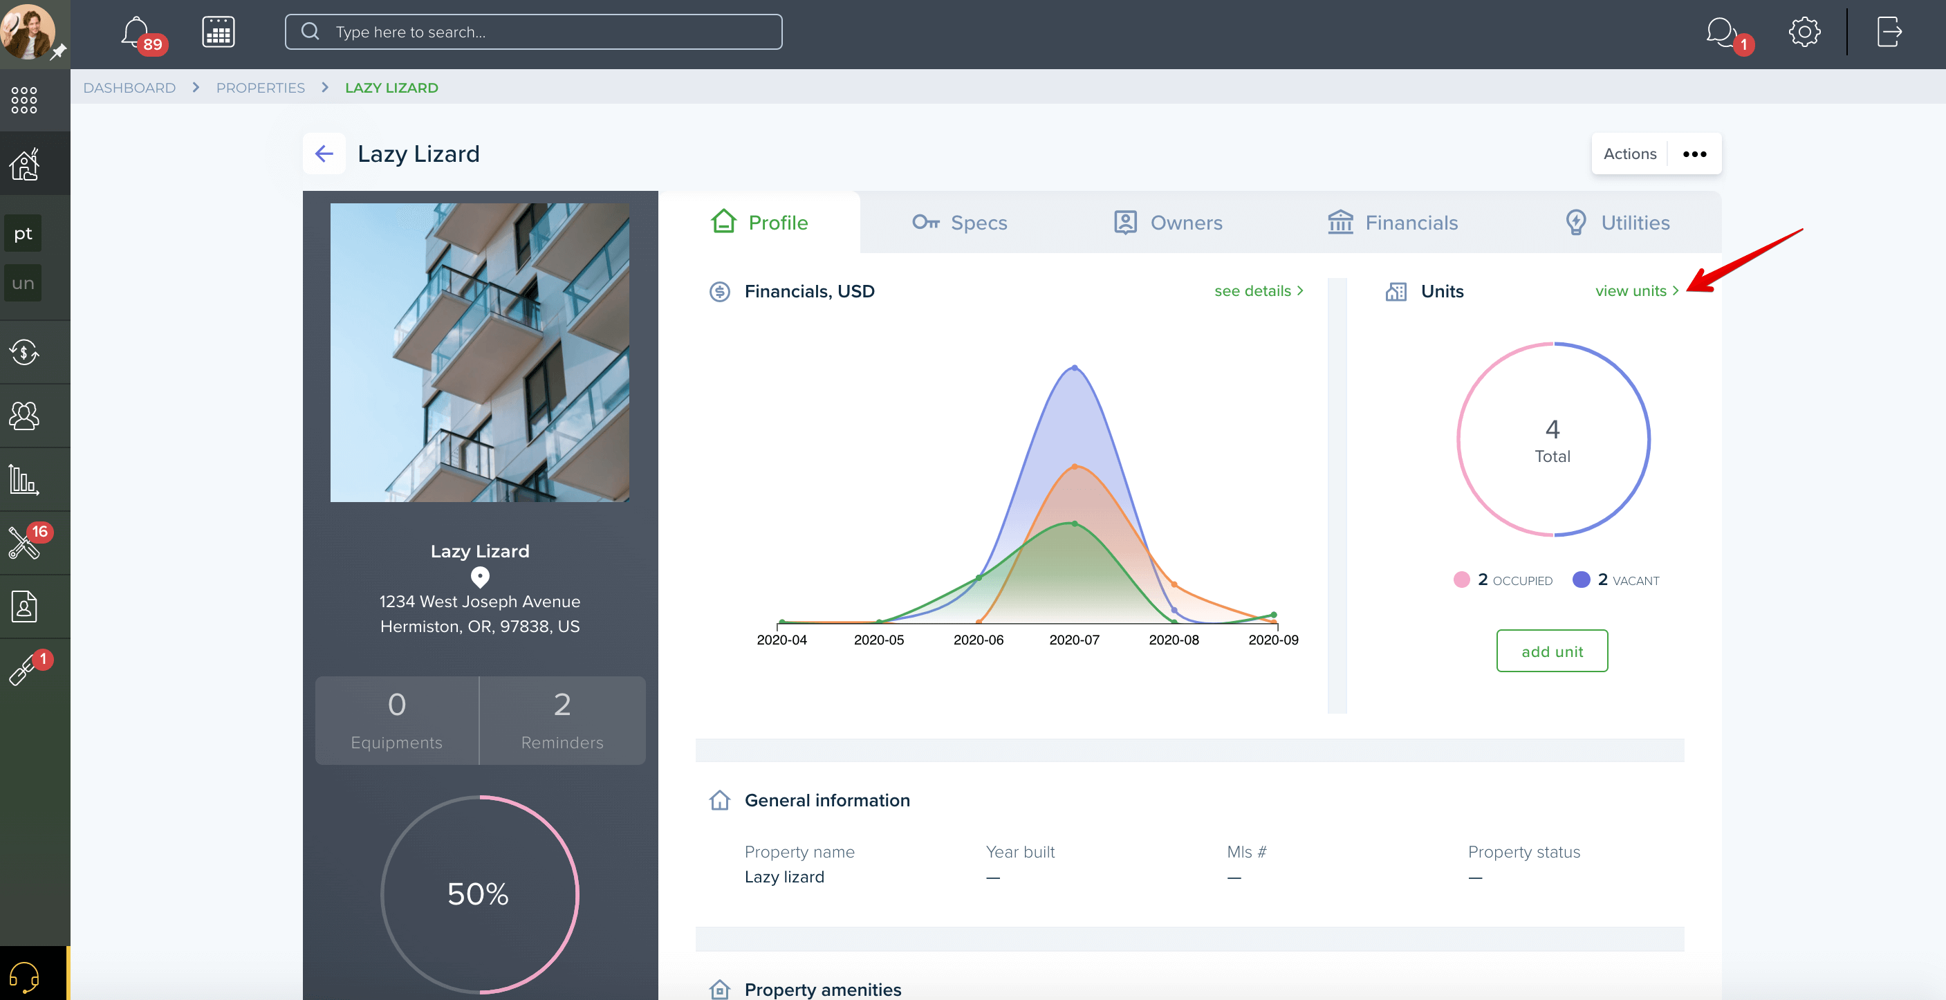Click the Financials dollar-circle icon

(x=720, y=292)
